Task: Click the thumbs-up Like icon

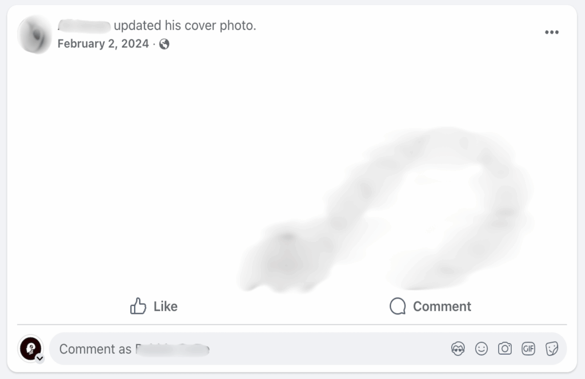Action: [x=138, y=307]
